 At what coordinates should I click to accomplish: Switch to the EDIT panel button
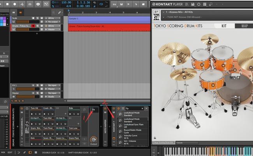(x=10, y=152)
